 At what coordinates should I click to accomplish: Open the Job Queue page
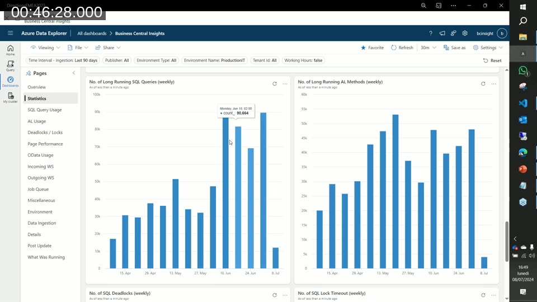tap(38, 189)
